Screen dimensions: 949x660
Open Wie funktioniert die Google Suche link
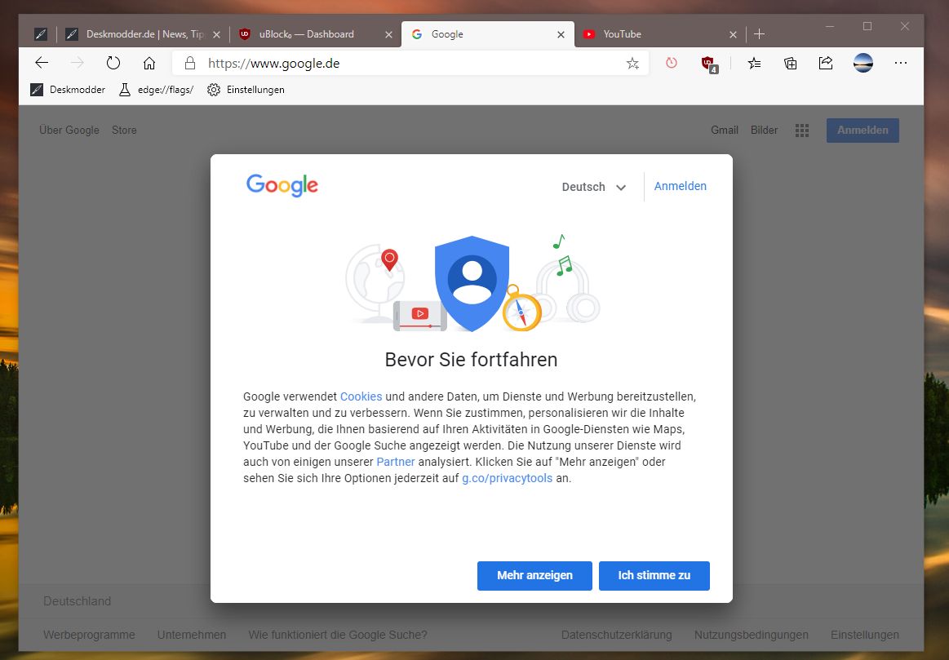(x=338, y=636)
